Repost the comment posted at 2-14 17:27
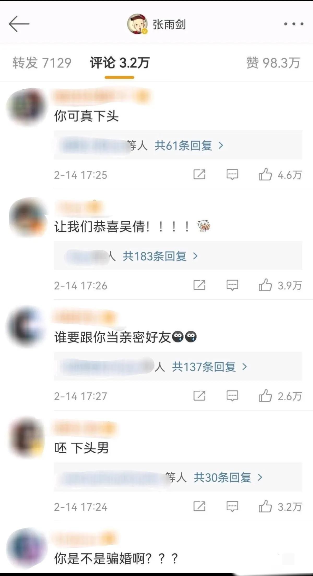 (x=199, y=396)
